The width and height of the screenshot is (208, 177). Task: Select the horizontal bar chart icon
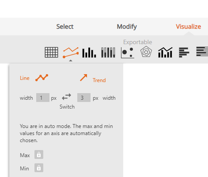(x=184, y=53)
